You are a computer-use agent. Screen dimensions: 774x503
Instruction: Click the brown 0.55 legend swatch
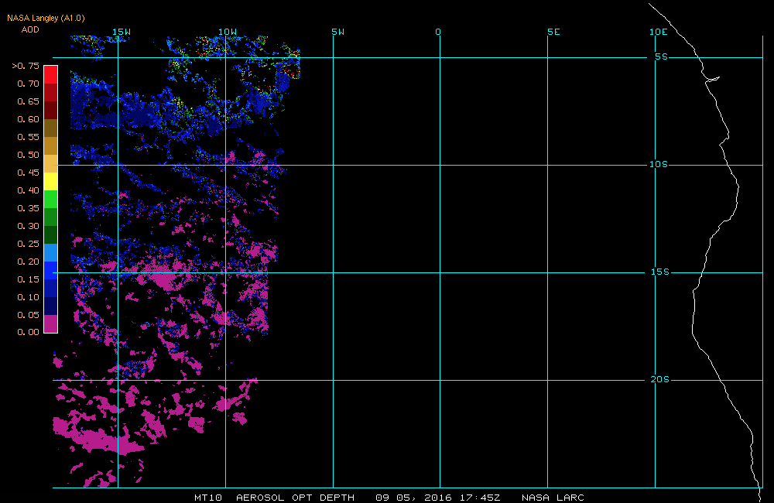[x=51, y=128]
